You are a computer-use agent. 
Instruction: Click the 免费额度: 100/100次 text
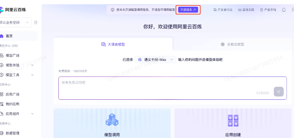pos(73,71)
